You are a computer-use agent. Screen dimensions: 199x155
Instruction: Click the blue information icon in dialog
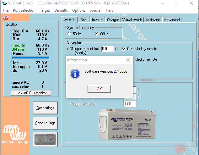[75, 74]
